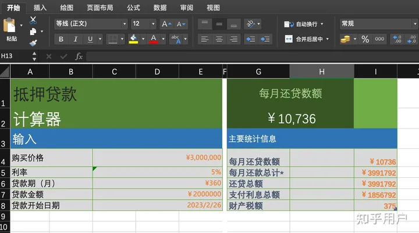Viewport: 419px width, 233px height.
Task: Switch to the 插入 ribbon tab
Action: [x=40, y=8]
